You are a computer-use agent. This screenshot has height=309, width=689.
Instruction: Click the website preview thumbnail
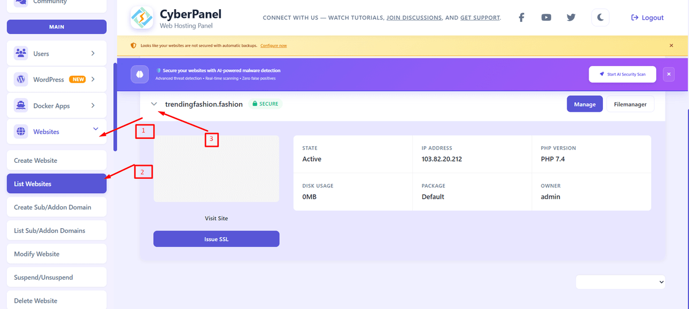click(x=216, y=169)
